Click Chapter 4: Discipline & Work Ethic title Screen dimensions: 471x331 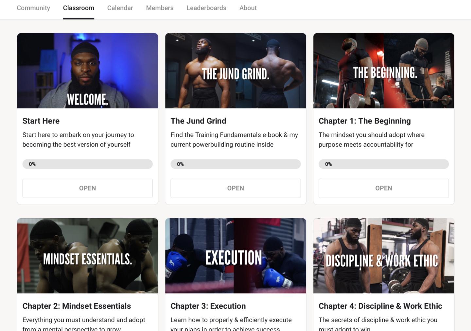(x=380, y=306)
